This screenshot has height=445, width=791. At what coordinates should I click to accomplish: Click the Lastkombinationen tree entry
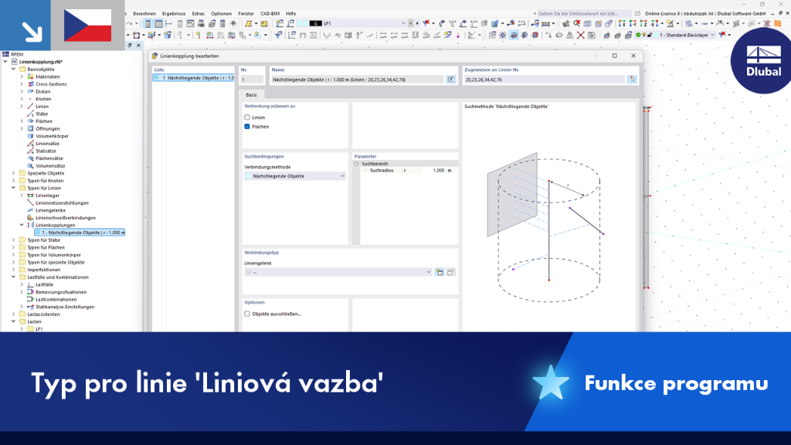[56, 299]
